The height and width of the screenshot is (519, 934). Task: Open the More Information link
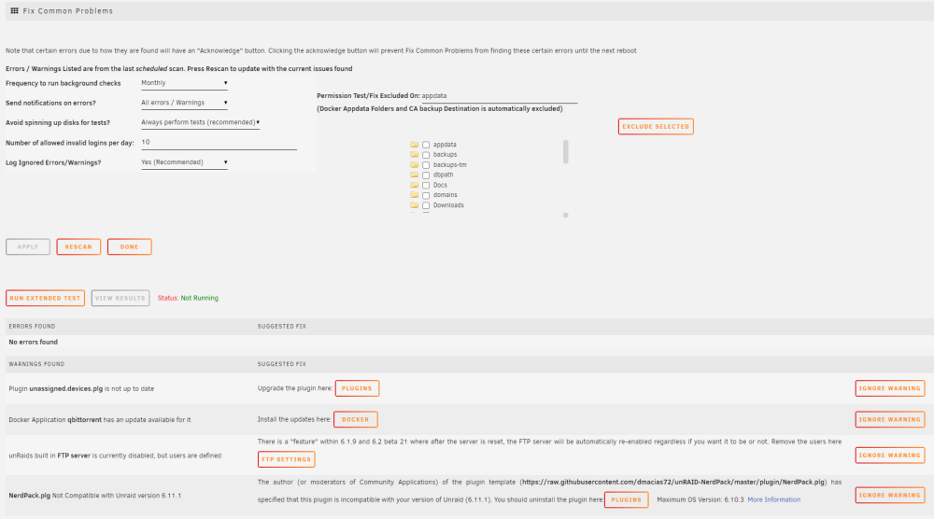(x=773, y=500)
